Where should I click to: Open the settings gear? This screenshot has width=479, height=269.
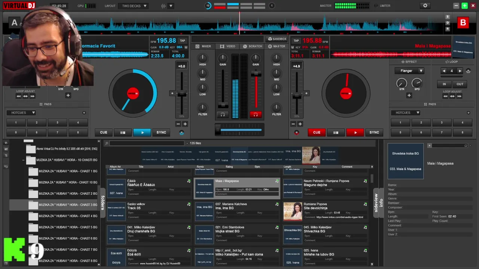pyautogui.click(x=425, y=6)
